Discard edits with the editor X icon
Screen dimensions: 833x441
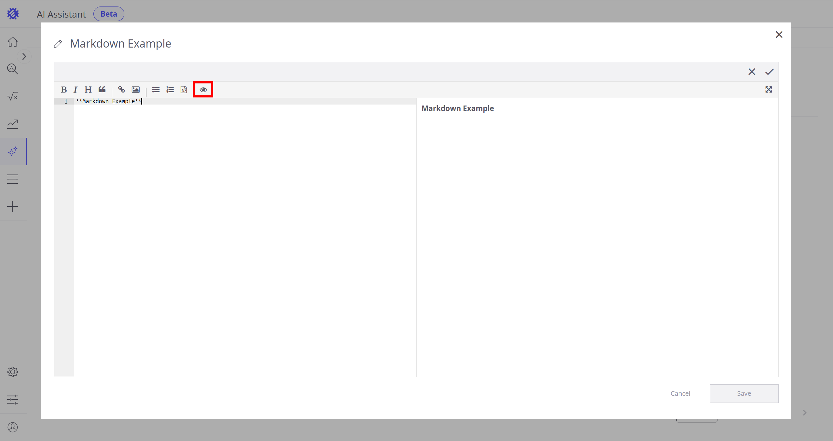click(x=752, y=72)
